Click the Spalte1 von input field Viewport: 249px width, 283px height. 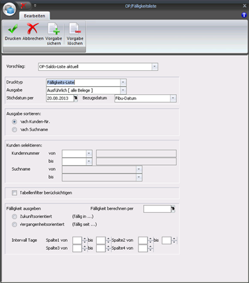coord(77,241)
